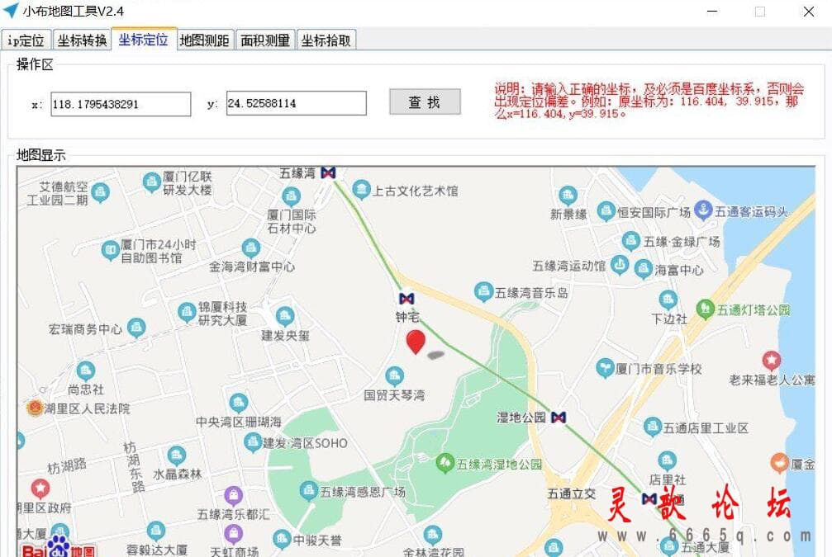Click the red location pin marker
832x557 pixels.
[x=416, y=342]
